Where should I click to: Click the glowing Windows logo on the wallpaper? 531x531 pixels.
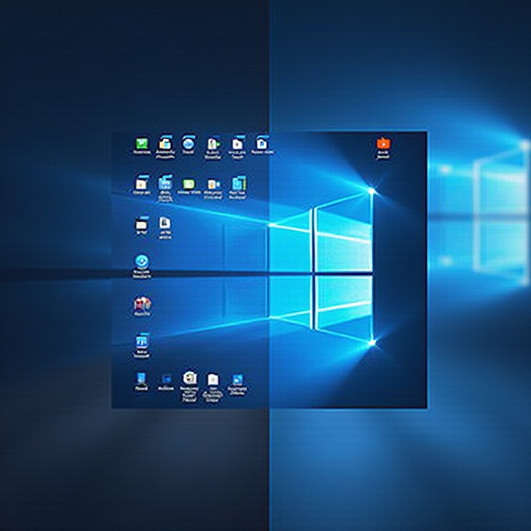pyautogui.click(x=320, y=268)
